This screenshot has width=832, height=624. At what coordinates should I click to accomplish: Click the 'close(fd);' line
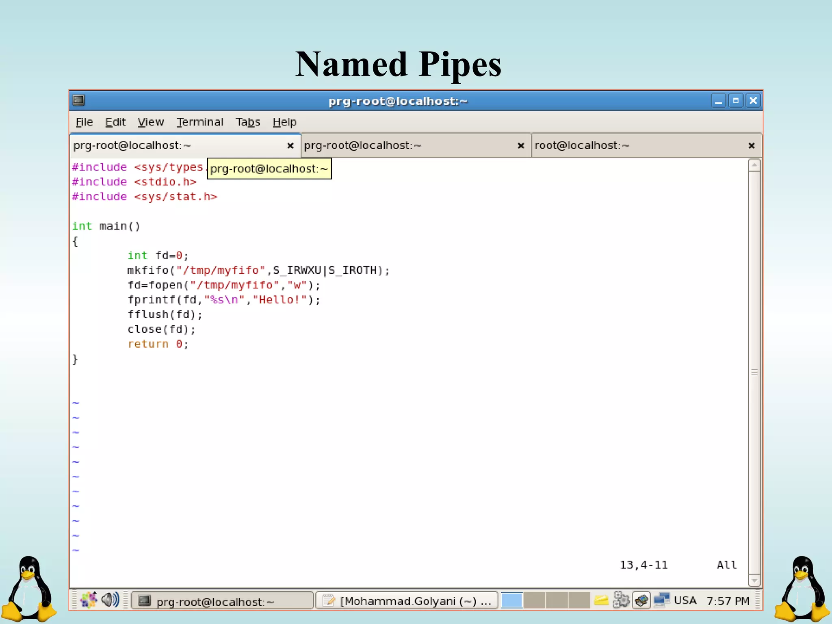click(161, 329)
